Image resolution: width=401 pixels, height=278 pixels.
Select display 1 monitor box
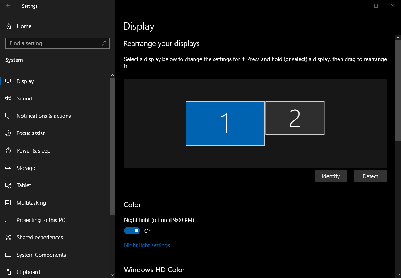[225, 124]
